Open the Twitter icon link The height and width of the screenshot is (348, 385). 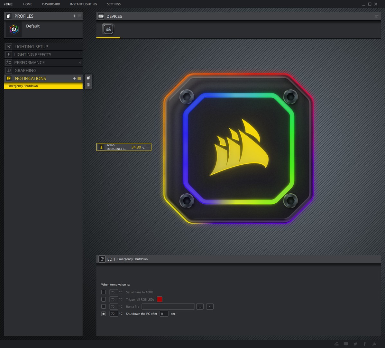pos(355,344)
